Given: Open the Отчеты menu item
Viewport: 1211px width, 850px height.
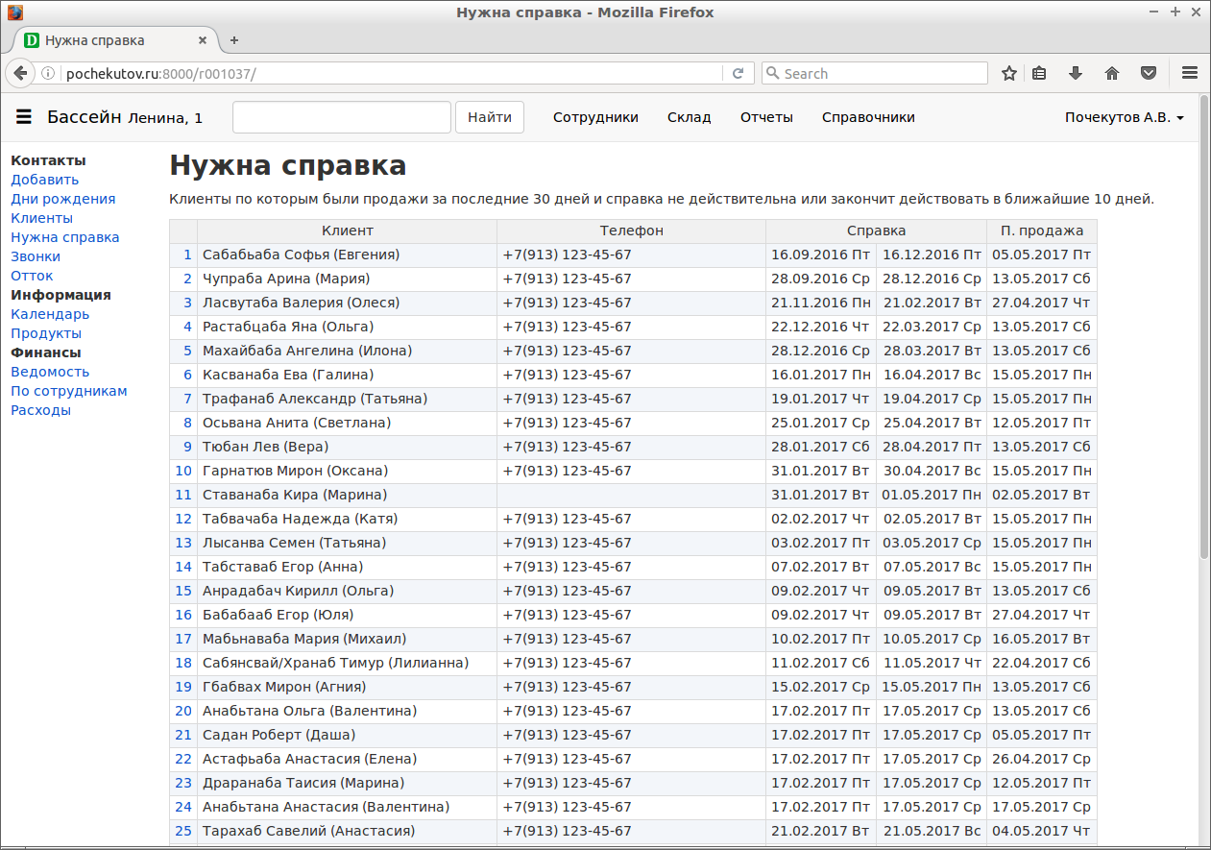Looking at the screenshot, I should pos(766,117).
